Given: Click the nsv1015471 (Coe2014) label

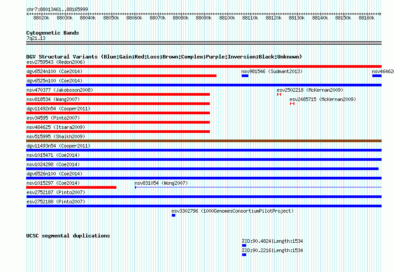Looking at the screenshot, I should [53, 155].
